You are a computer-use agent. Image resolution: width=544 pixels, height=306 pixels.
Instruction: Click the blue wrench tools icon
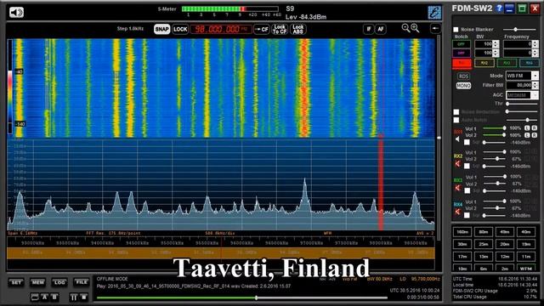434,13
